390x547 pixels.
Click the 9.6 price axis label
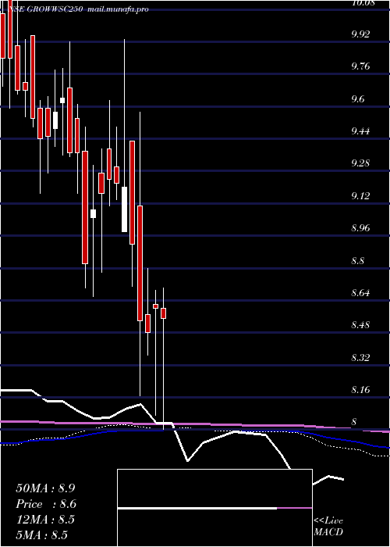(358, 99)
